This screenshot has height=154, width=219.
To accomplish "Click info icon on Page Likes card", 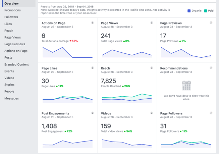I will [93, 68].
